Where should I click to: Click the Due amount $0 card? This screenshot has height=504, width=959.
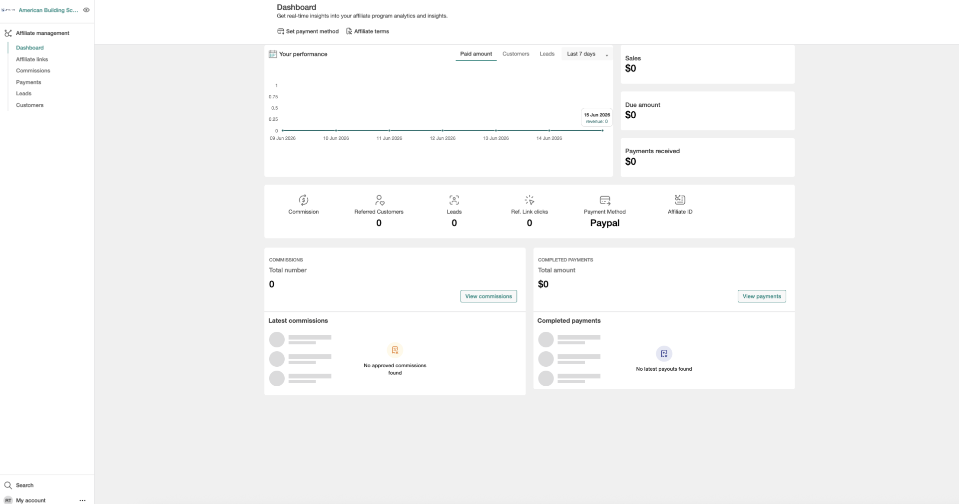coord(707,111)
